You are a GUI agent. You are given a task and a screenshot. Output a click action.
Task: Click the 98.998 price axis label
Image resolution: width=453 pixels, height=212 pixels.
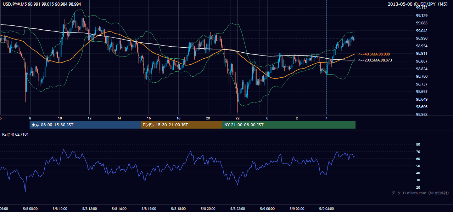pos(422,39)
